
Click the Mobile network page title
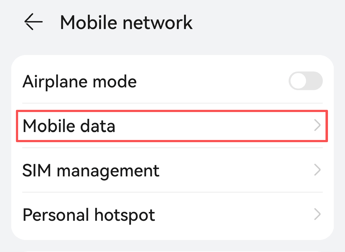click(x=126, y=22)
